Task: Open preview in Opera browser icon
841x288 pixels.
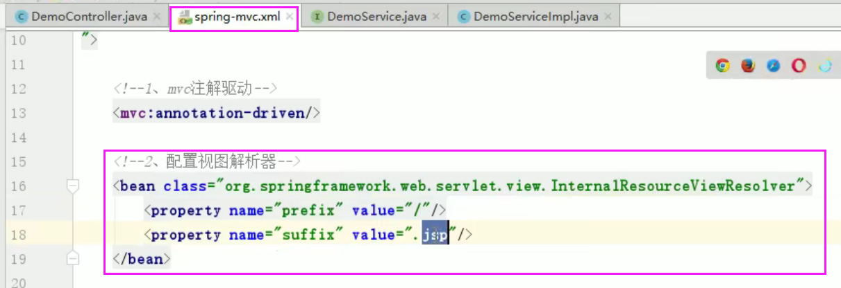Action: (x=799, y=66)
